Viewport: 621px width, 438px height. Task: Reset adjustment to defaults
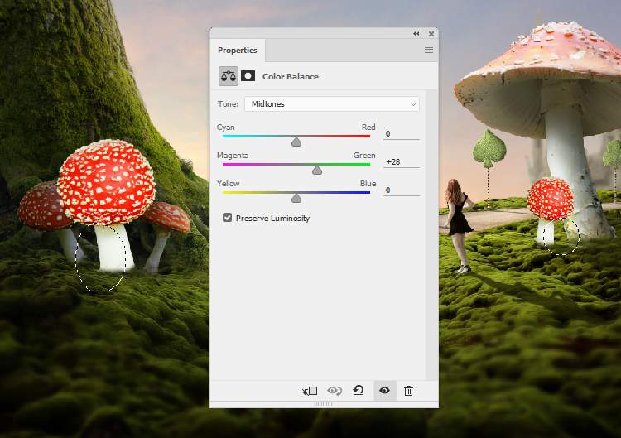tap(359, 391)
